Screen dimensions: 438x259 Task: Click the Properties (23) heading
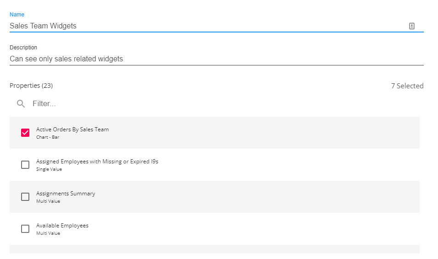pos(31,86)
